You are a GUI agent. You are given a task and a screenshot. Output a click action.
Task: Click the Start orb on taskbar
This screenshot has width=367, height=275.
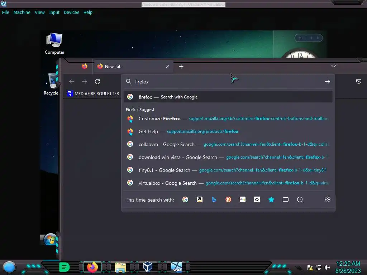(x=9, y=267)
